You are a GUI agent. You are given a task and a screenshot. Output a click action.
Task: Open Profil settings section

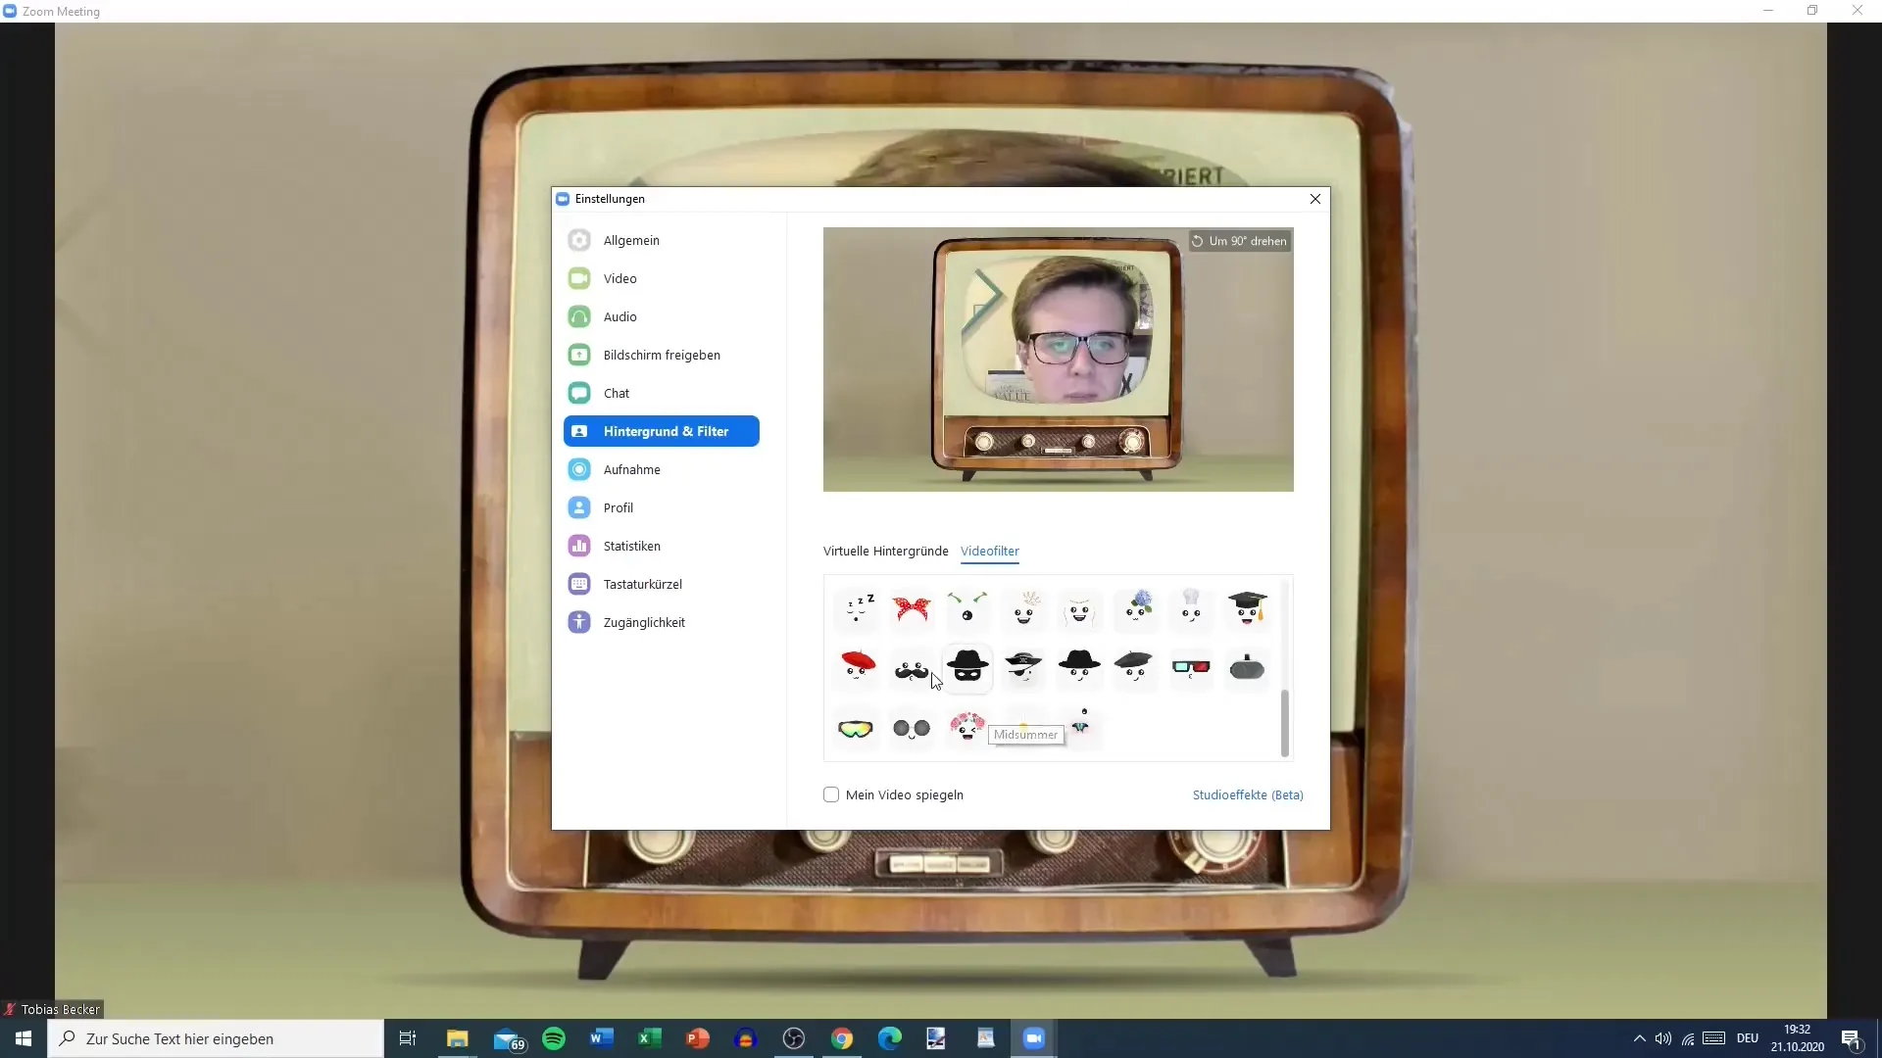[x=662, y=507]
